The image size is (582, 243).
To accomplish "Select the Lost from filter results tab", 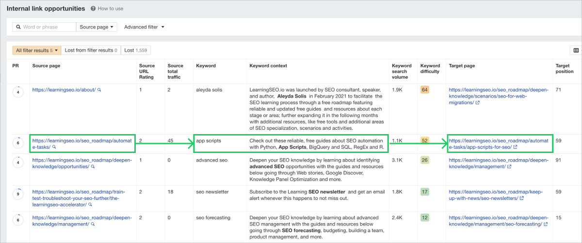I will coord(91,50).
